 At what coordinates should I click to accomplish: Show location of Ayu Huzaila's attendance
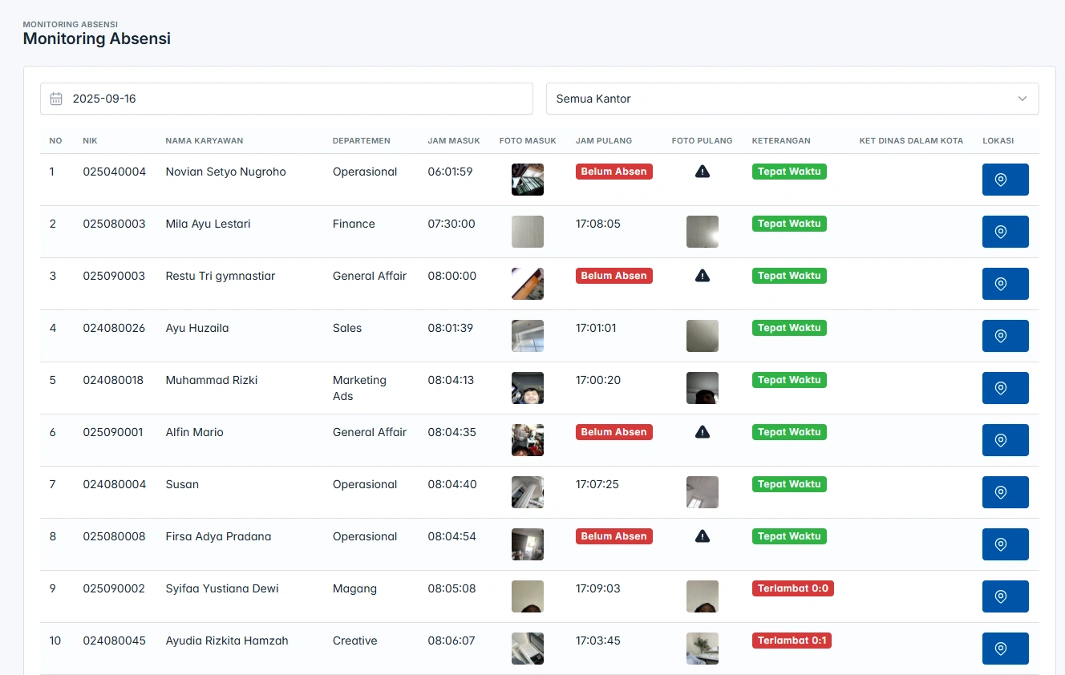[x=1005, y=336]
